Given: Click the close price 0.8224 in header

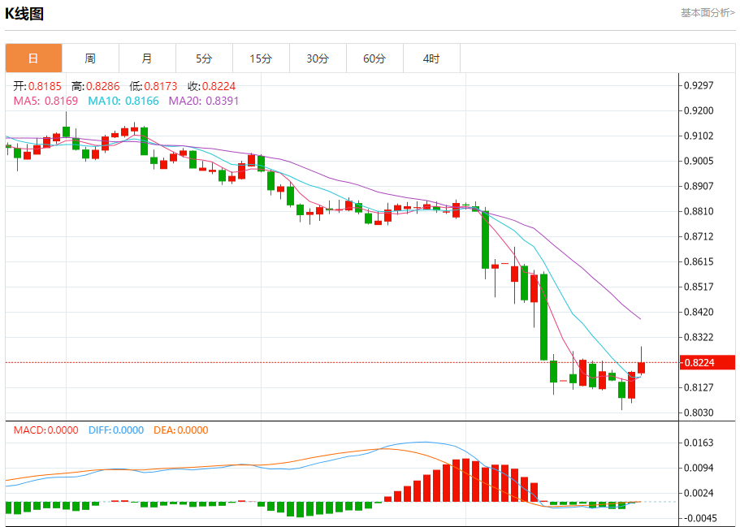Looking at the screenshot, I should coord(219,86).
